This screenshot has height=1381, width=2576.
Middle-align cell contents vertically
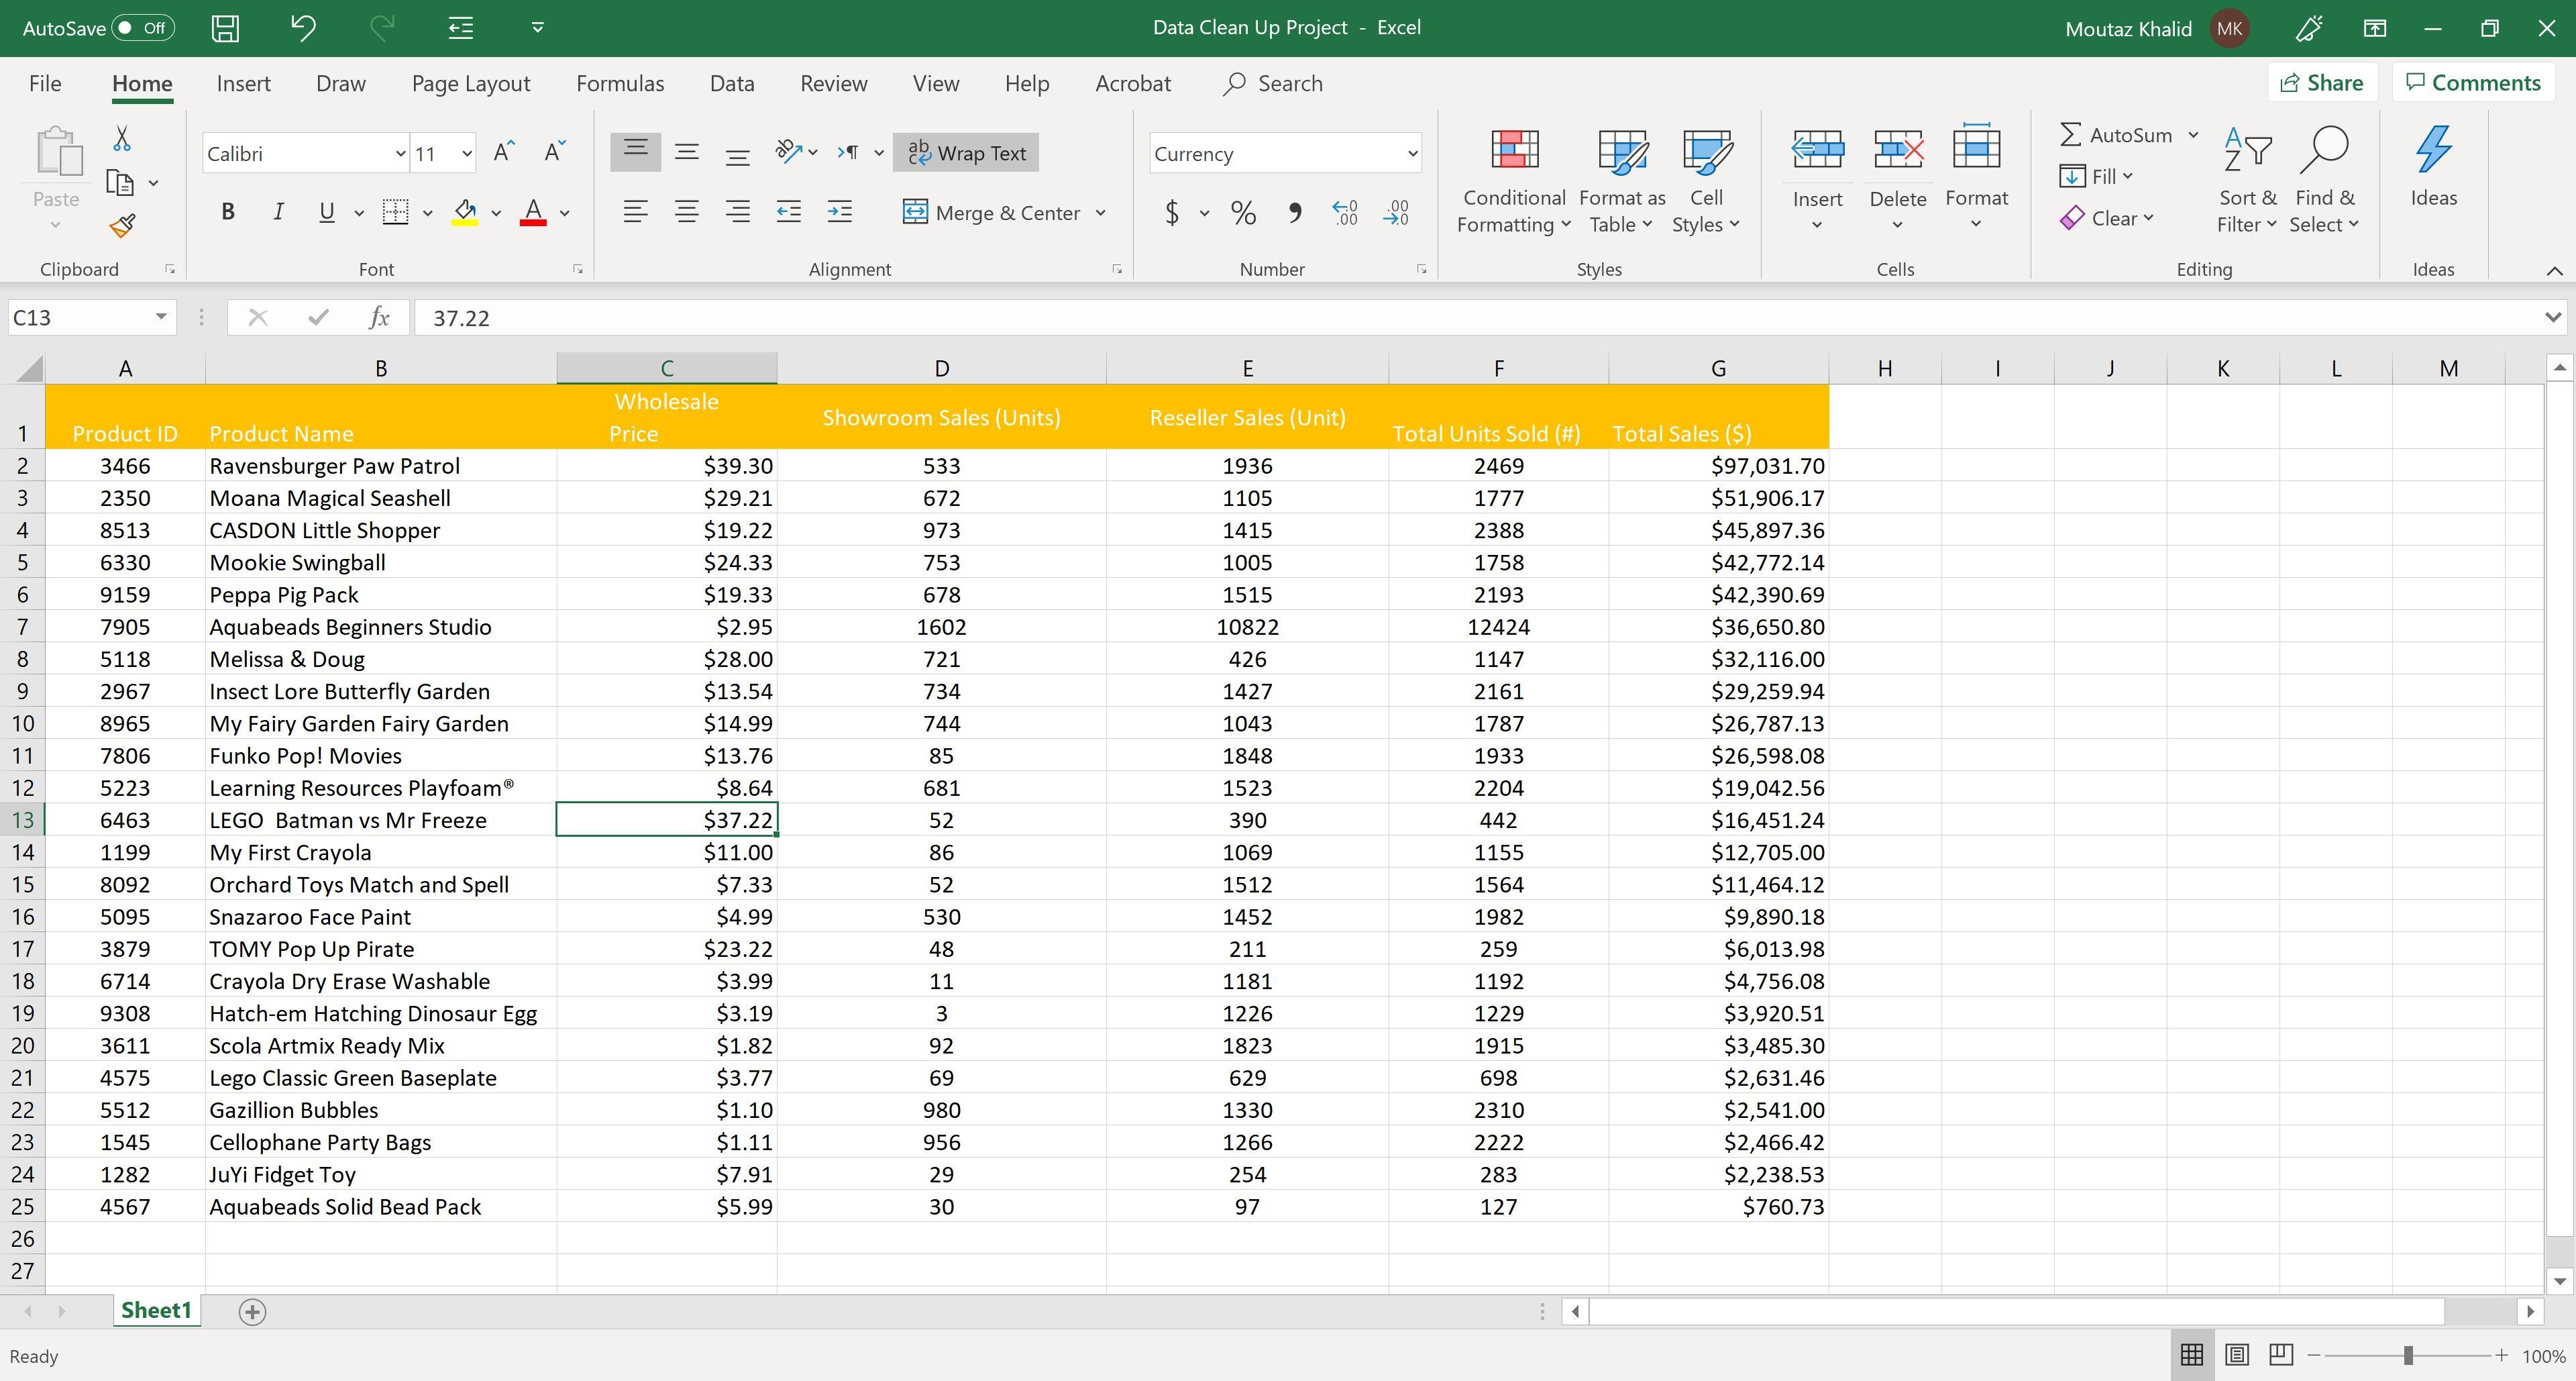pos(687,153)
